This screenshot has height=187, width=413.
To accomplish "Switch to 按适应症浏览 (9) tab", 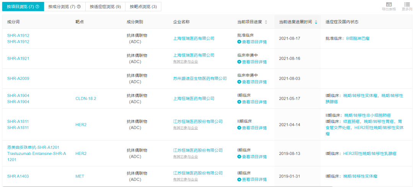I will pyautogui.click(x=106, y=7).
